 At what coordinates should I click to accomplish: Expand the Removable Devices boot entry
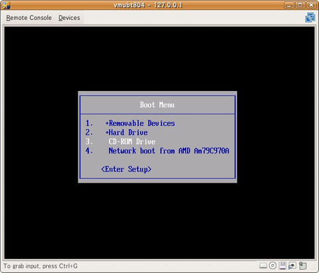pyautogui.click(x=140, y=123)
